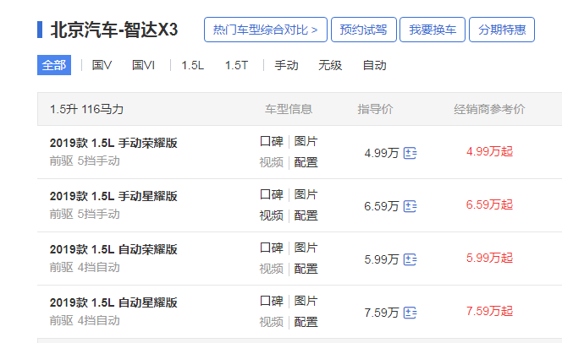
Task: Open price calculator icon beside 6.59万
Action: point(410,206)
